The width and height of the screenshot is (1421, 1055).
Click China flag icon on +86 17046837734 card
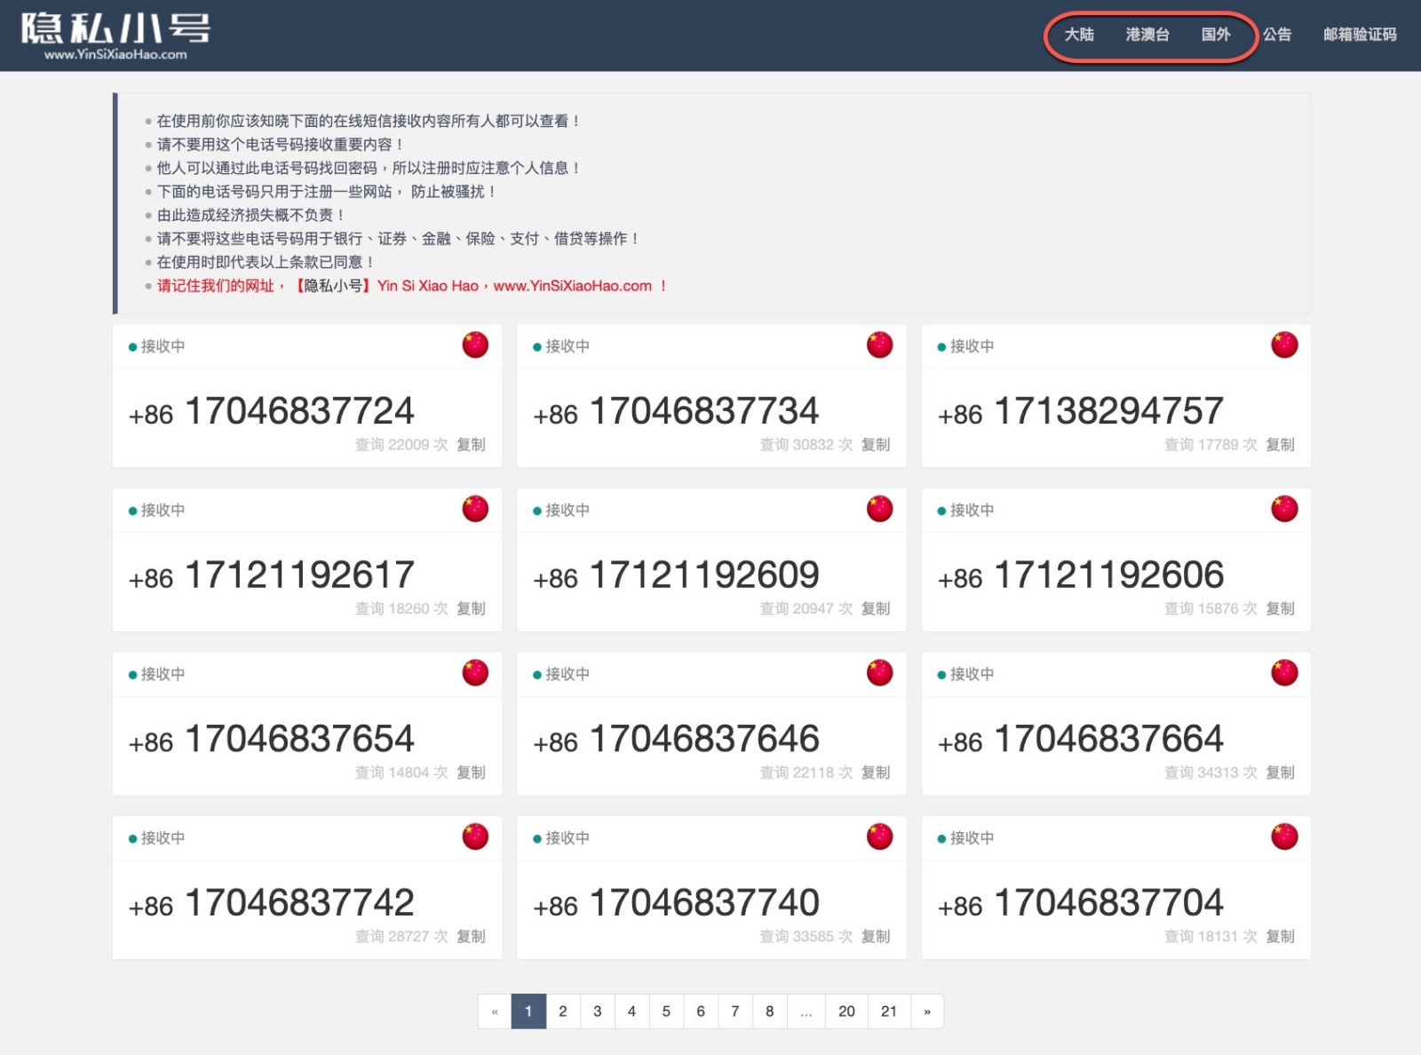coord(879,345)
